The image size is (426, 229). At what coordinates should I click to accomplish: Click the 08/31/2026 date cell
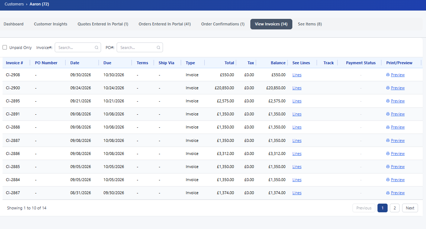click(80, 193)
